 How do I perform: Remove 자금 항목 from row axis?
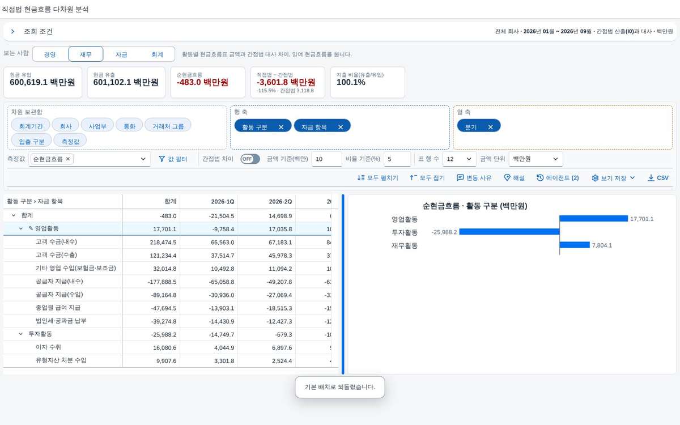pos(341,127)
